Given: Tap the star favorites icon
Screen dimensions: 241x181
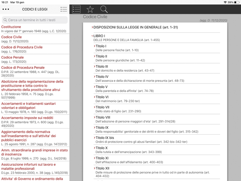Looking at the screenshot, I should coord(90,9).
